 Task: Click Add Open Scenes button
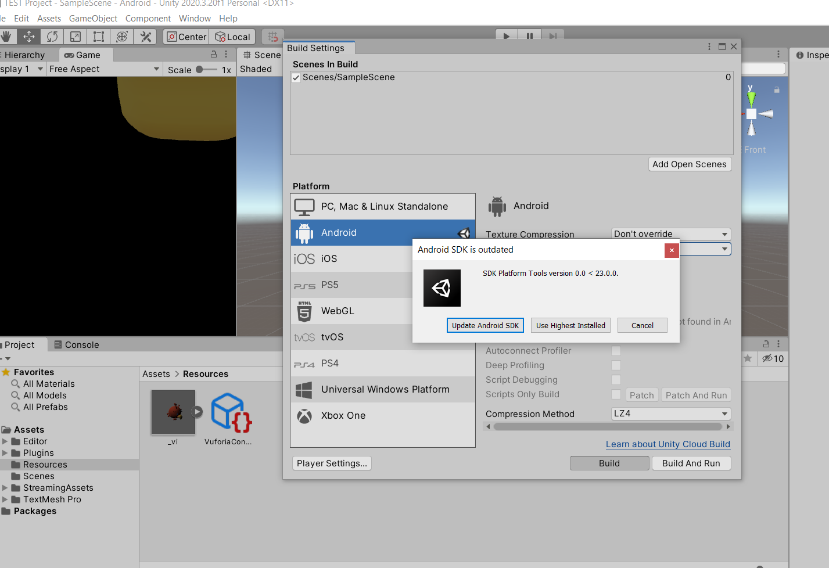(690, 164)
